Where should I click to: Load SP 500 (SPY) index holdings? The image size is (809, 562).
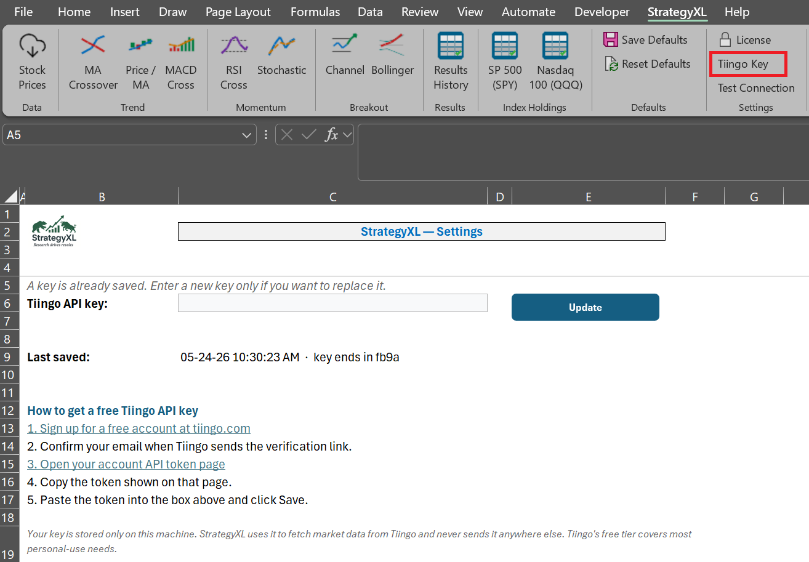[505, 62]
